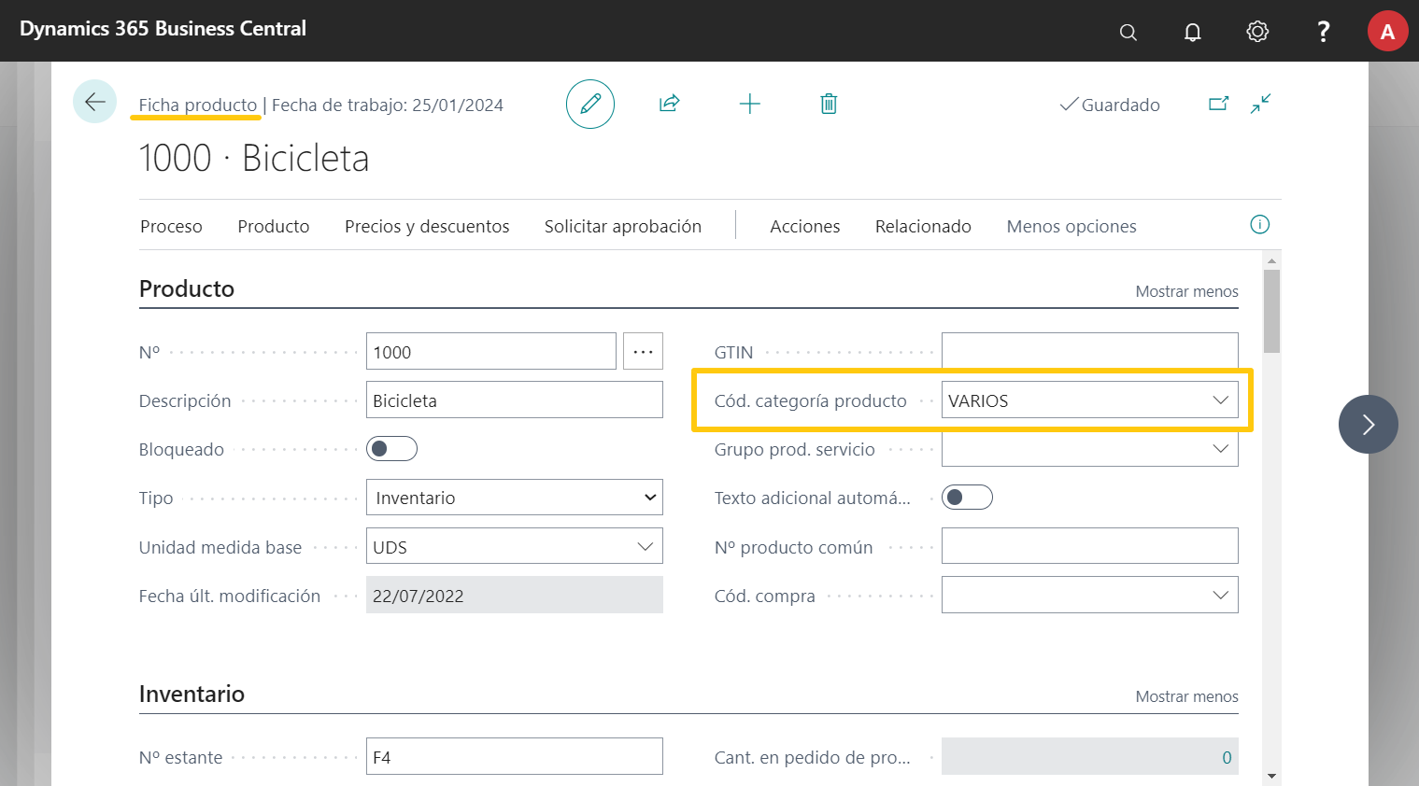Open settings gear icon
This screenshot has height=786, width=1419.
point(1257,32)
